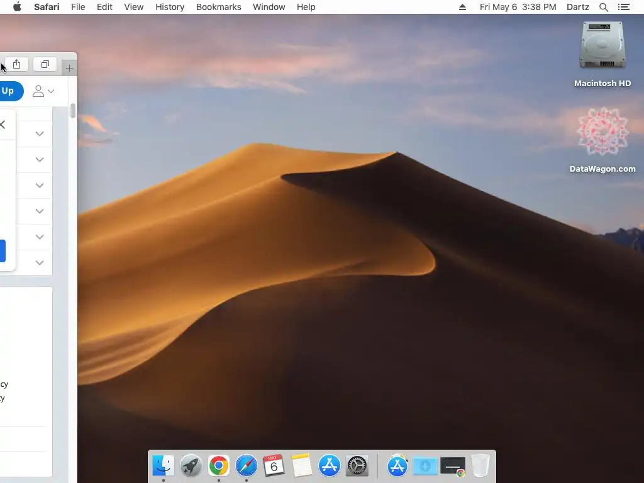This screenshot has width=644, height=483.
Task: Expand the bottommost collapsed section chevron
Action: click(40, 263)
